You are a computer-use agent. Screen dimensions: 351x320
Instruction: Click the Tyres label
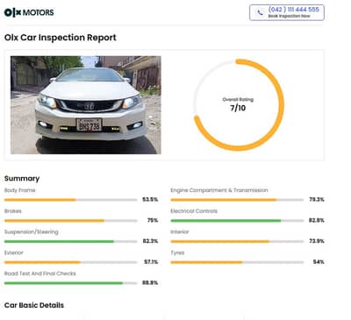(177, 252)
